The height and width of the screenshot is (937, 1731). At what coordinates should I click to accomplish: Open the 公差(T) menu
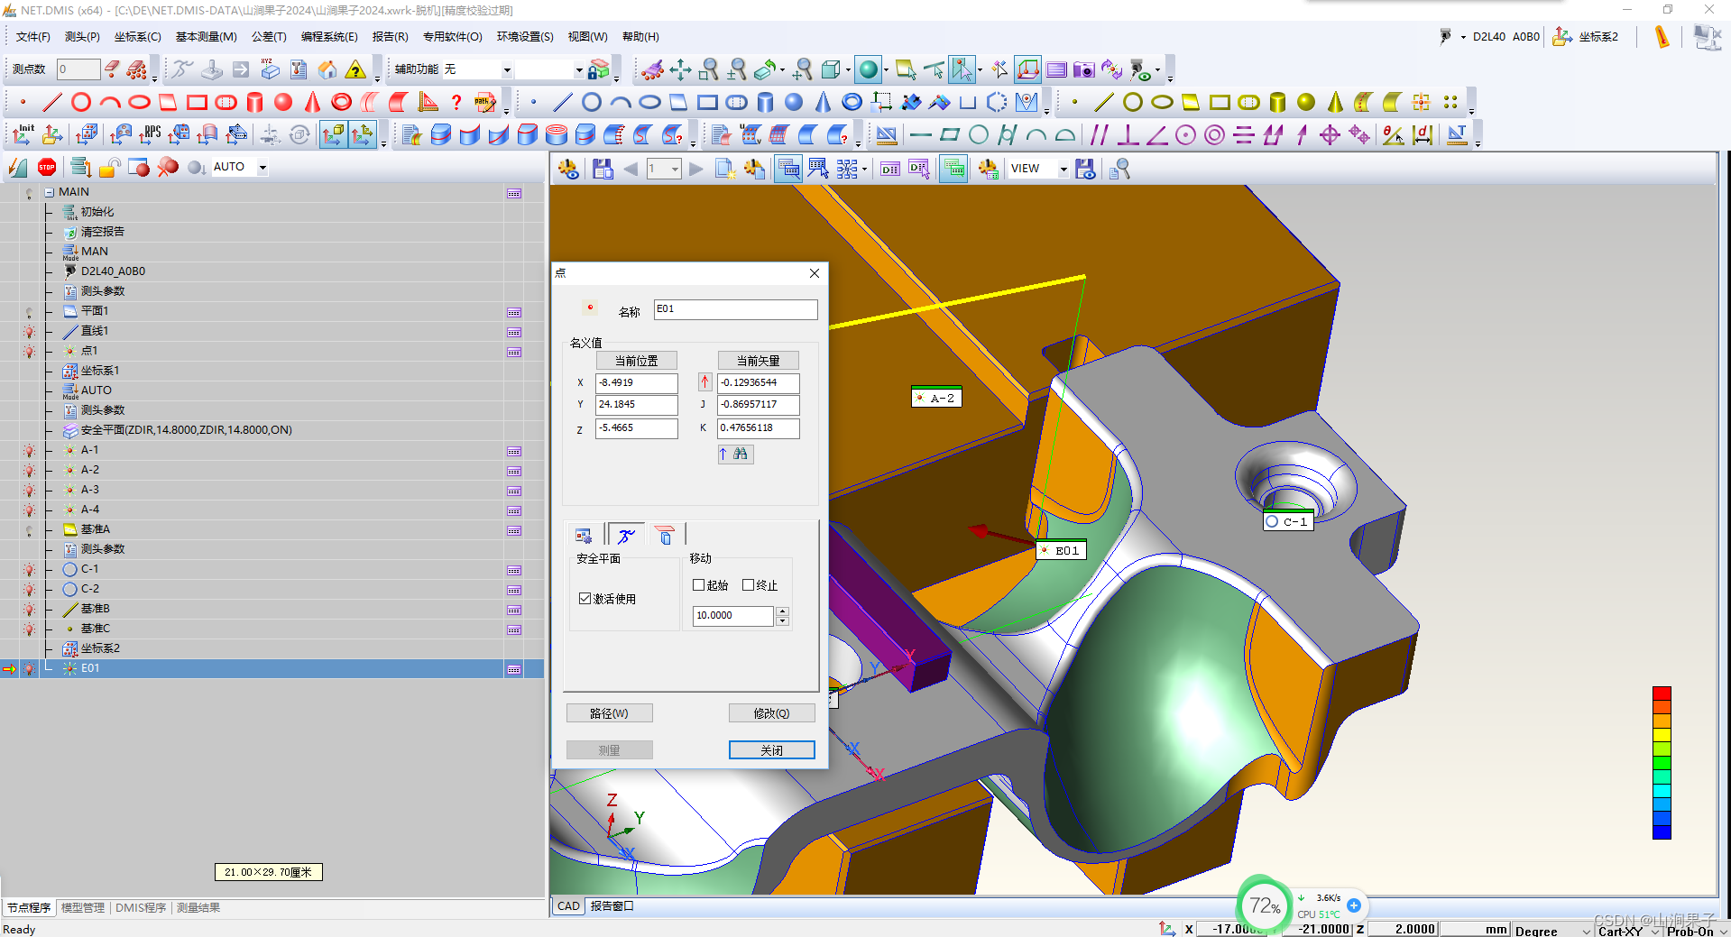(x=269, y=37)
